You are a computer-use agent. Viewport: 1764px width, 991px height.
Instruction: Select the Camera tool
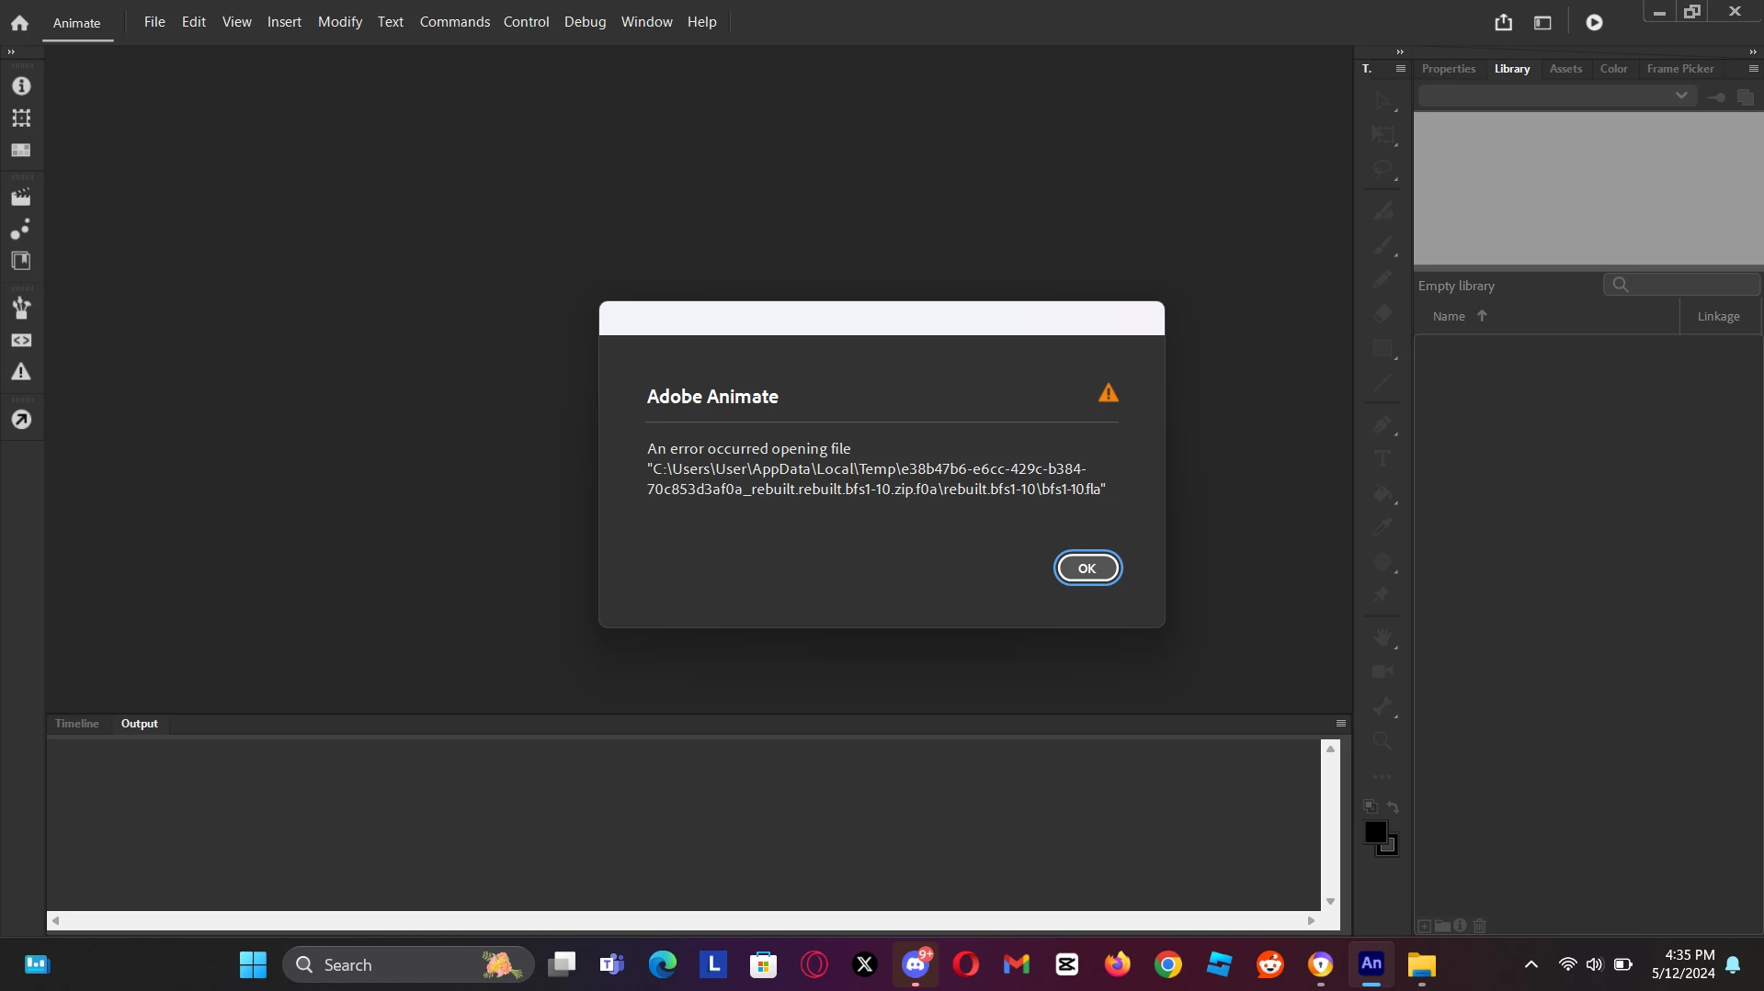point(1383,671)
